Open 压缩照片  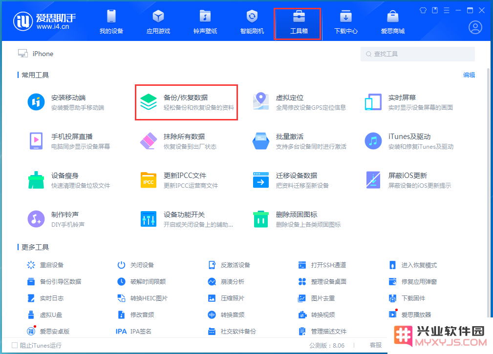click(x=226, y=298)
